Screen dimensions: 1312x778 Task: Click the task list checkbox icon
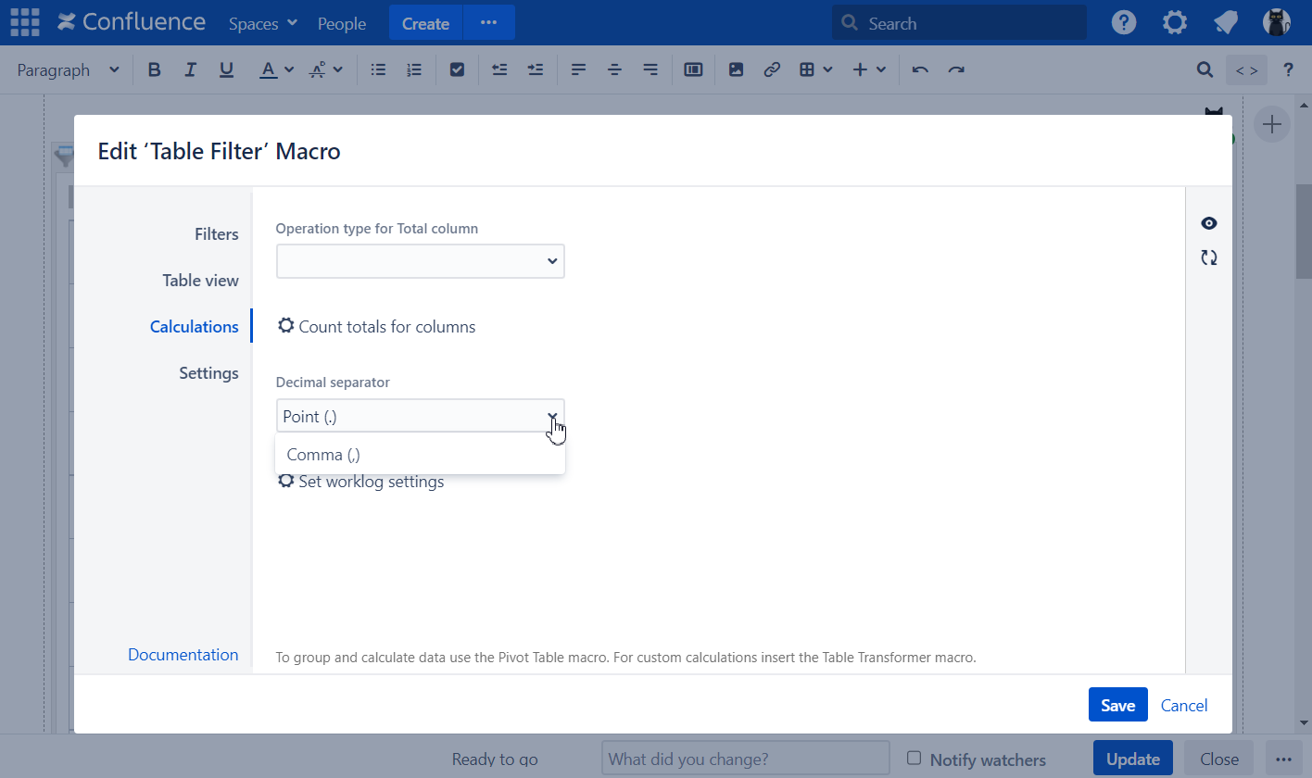pos(456,69)
